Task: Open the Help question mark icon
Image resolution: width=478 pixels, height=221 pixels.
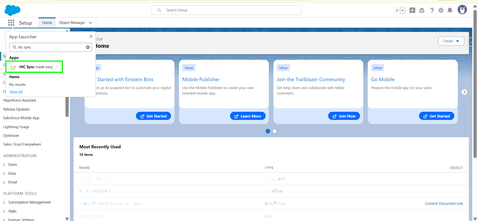Action: coord(432,10)
